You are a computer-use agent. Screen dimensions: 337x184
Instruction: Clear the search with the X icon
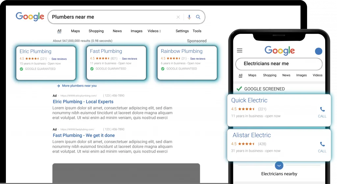178,17
